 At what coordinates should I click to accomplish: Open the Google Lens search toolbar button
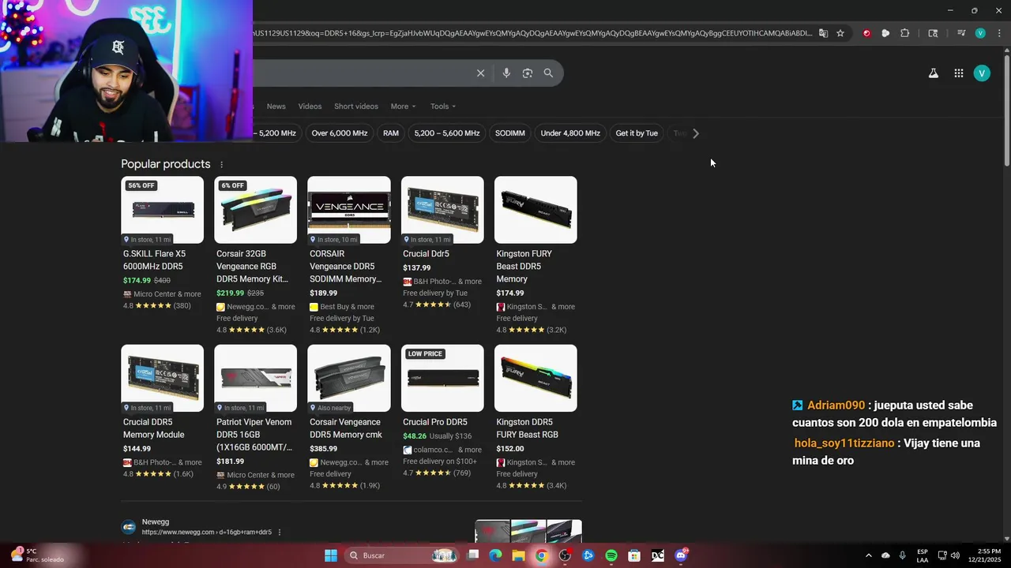point(933,33)
